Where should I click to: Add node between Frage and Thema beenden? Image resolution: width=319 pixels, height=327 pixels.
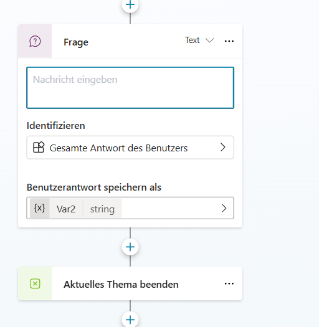(x=130, y=247)
